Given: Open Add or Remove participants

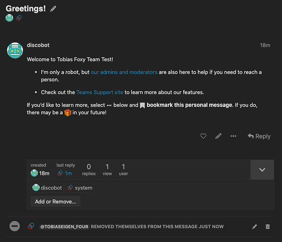Looking at the screenshot, I should 56,201.
